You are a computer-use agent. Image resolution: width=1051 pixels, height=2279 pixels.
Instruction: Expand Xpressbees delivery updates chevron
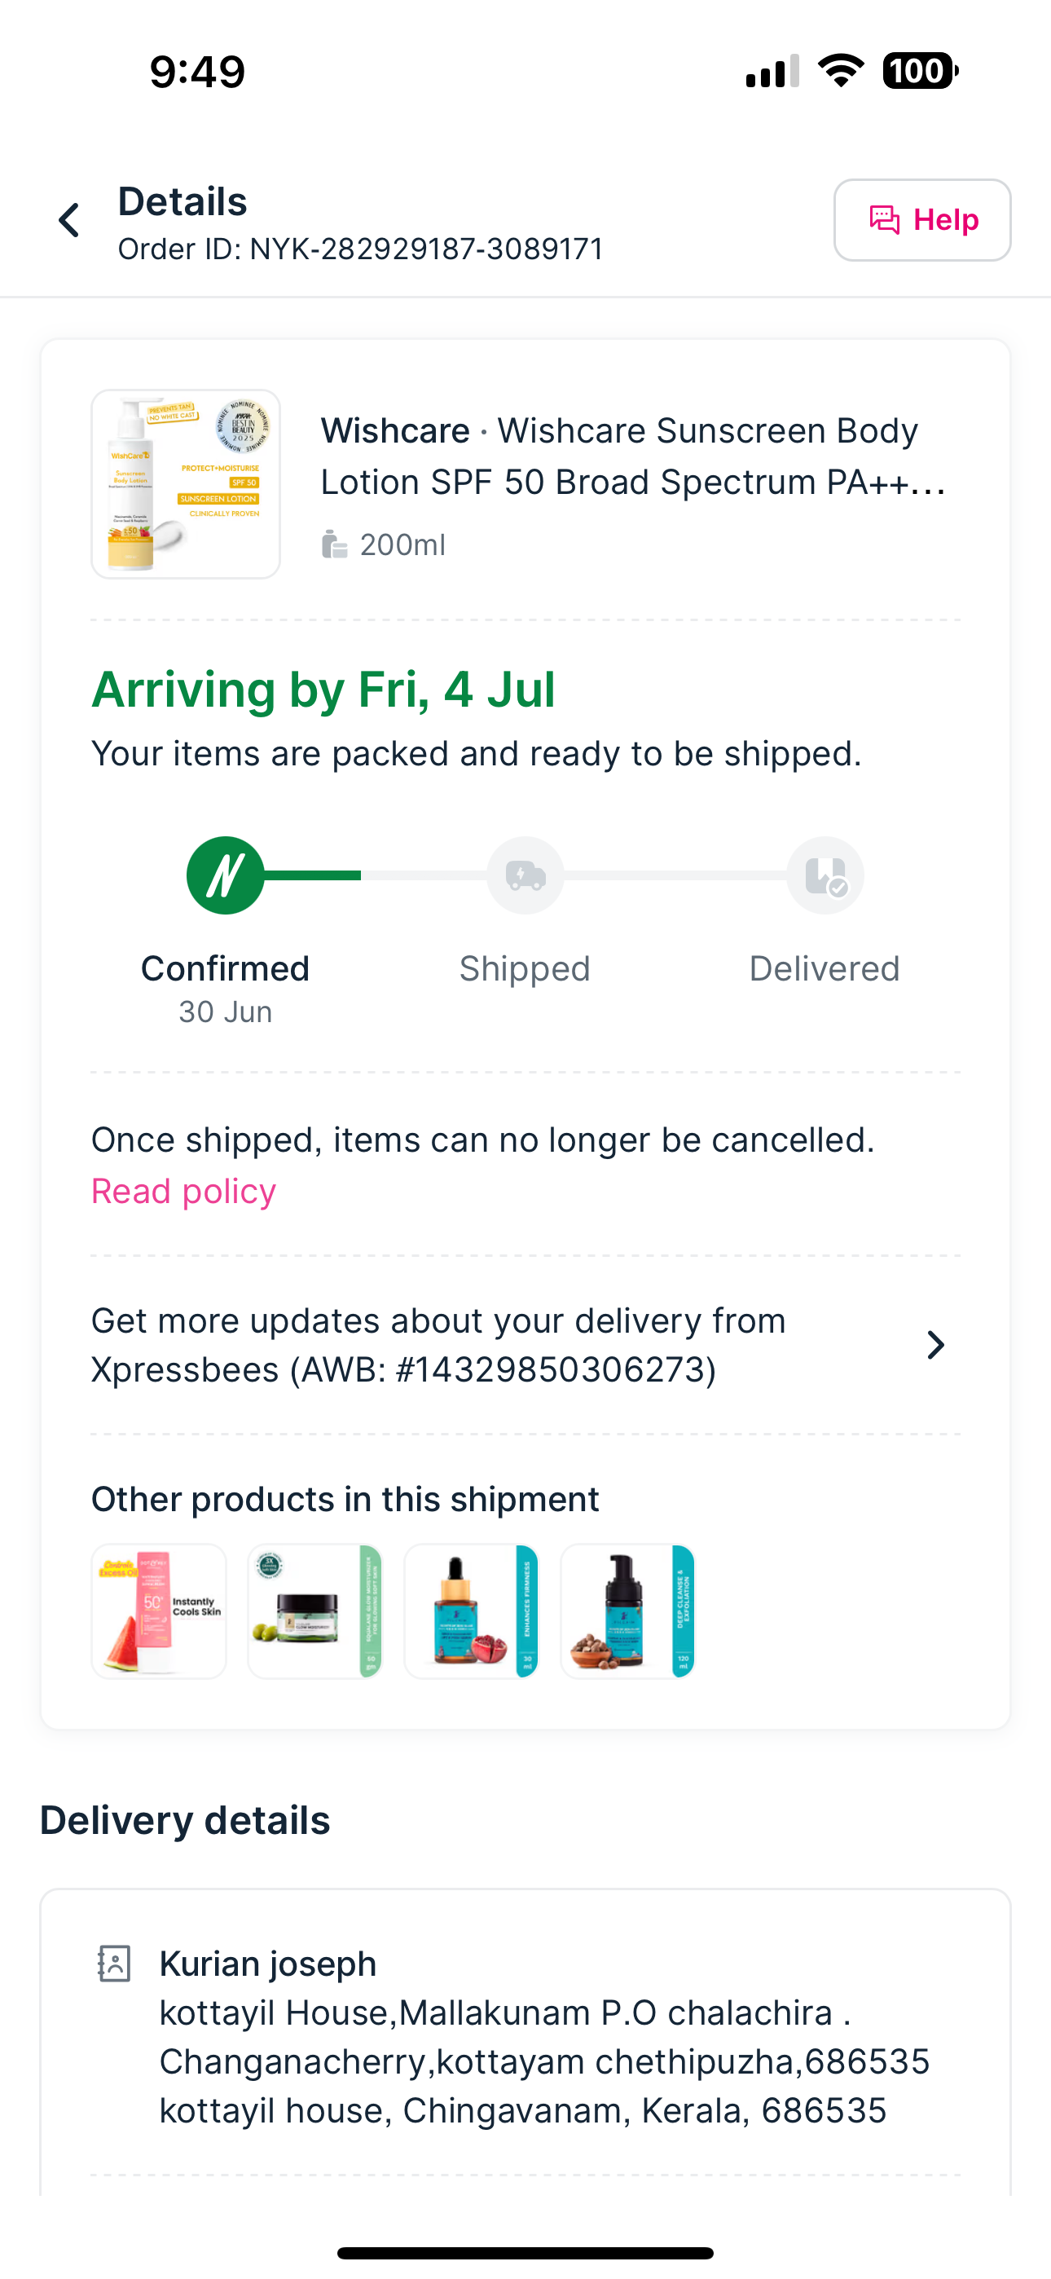tap(935, 1345)
